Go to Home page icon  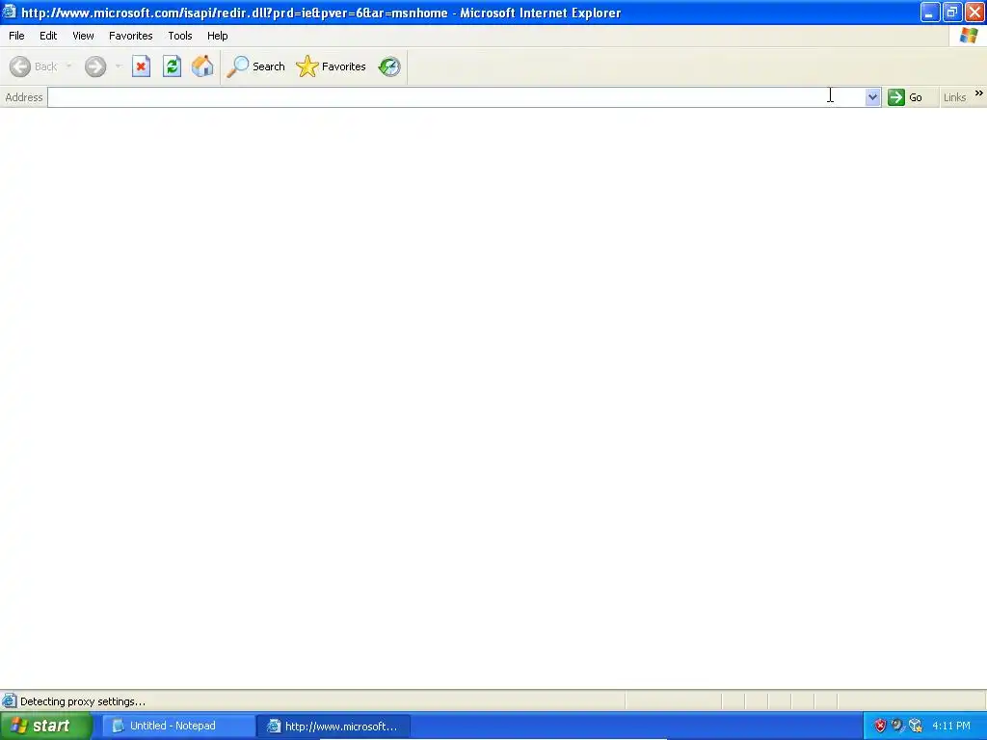tap(202, 66)
